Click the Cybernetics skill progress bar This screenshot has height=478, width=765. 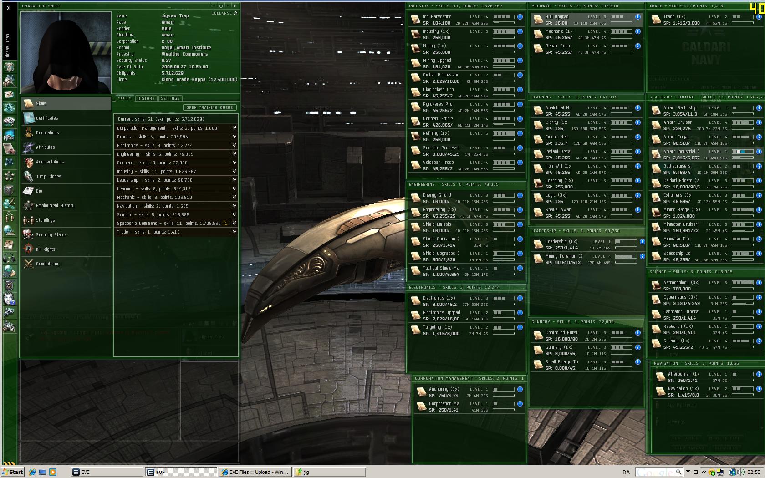pos(742,303)
